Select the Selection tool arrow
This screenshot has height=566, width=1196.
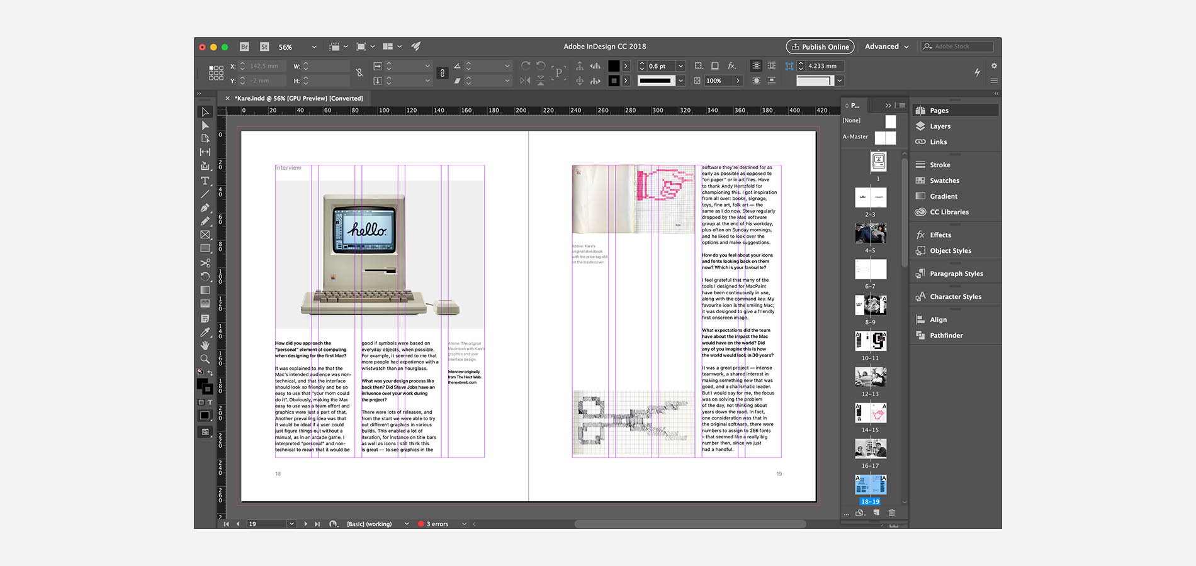[205, 112]
